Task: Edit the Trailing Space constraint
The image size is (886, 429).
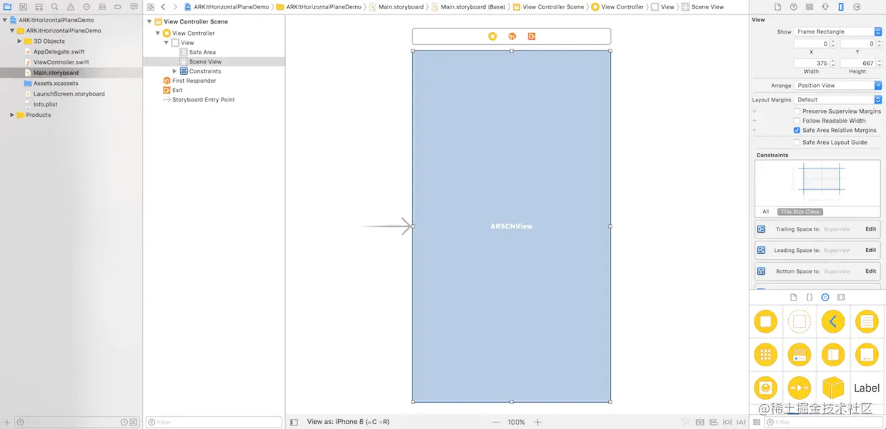Action: pos(870,229)
